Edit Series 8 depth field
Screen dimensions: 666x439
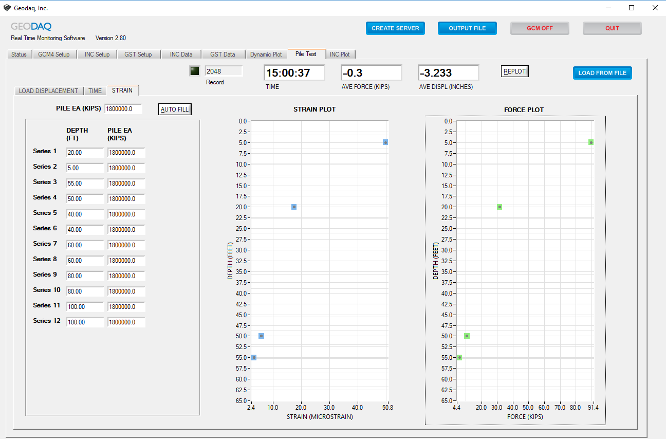[x=85, y=261]
